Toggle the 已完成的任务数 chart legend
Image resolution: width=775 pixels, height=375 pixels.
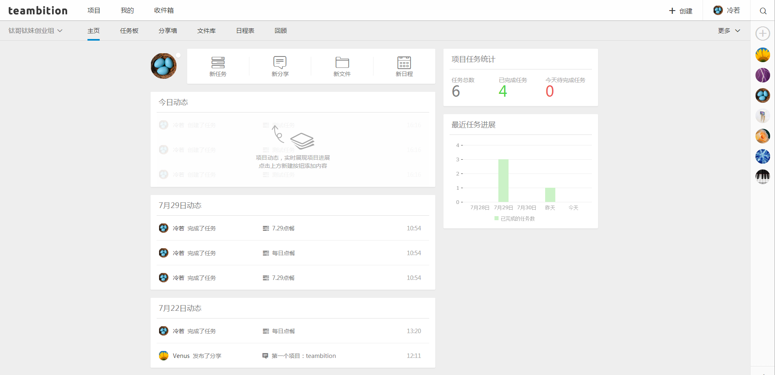(x=514, y=218)
